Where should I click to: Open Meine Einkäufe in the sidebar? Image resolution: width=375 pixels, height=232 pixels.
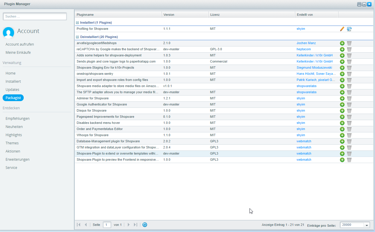point(18,53)
